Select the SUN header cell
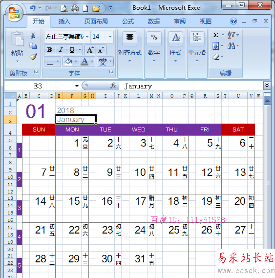Image resolution: width=275 pixels, height=278 pixels. coord(39,129)
